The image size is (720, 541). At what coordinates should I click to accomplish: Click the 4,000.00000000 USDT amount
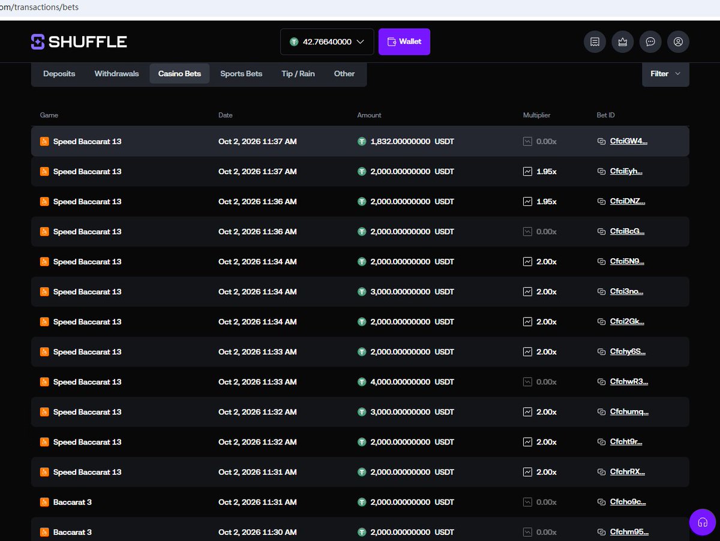pos(412,382)
